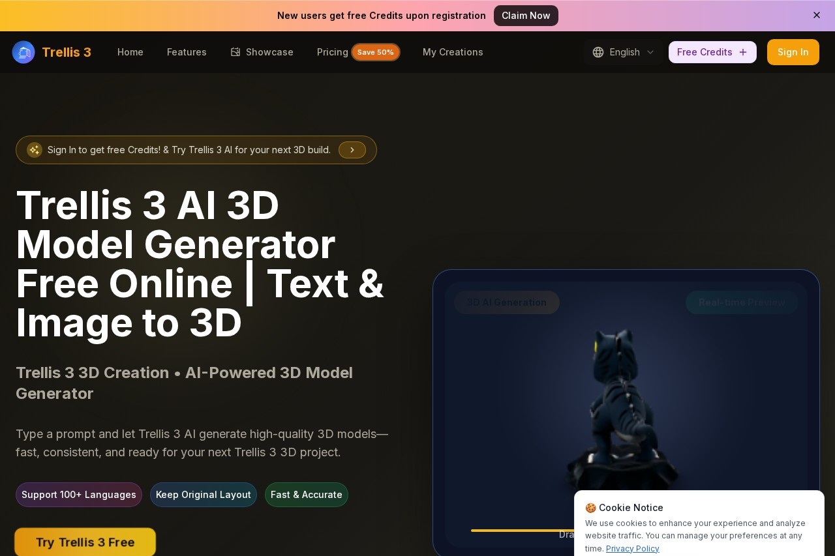Open the Privacy Policy link
The image size is (835, 556).
tap(632, 548)
